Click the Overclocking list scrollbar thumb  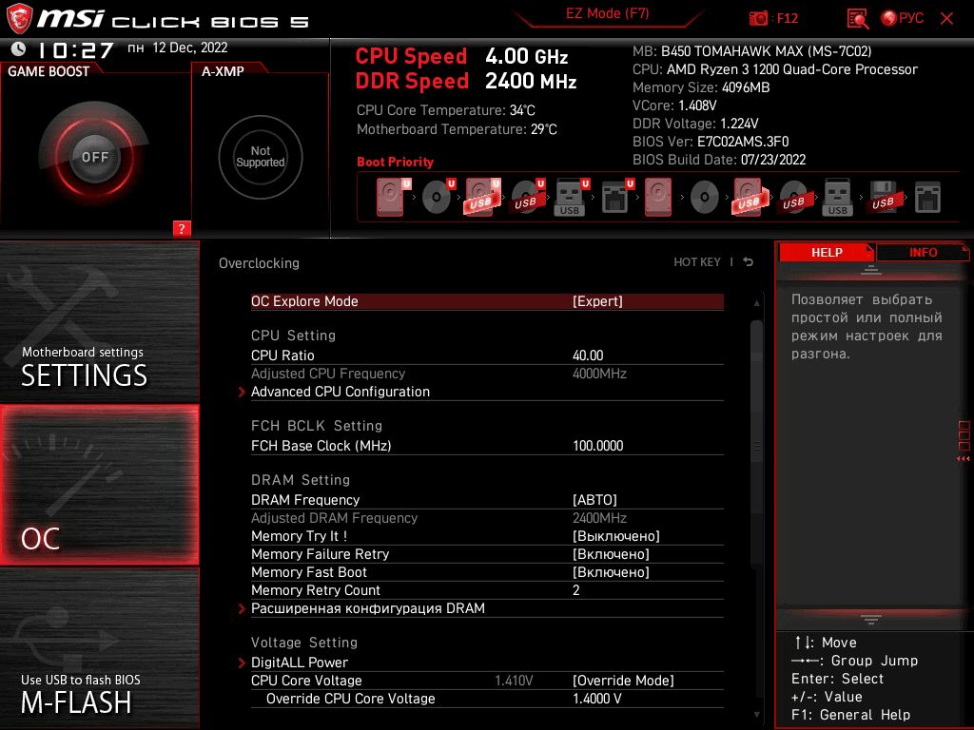(756, 443)
